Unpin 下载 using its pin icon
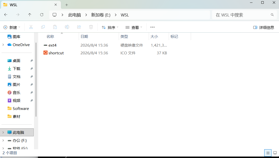279x158 pixels. pos(31,69)
